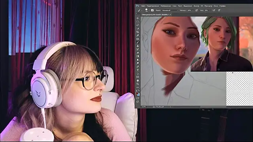Click the horizontal scrollbar under canvas
253x142 pixels.
213,107
